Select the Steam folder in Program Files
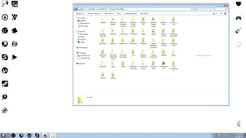The image size is (246, 138). tap(143, 31)
